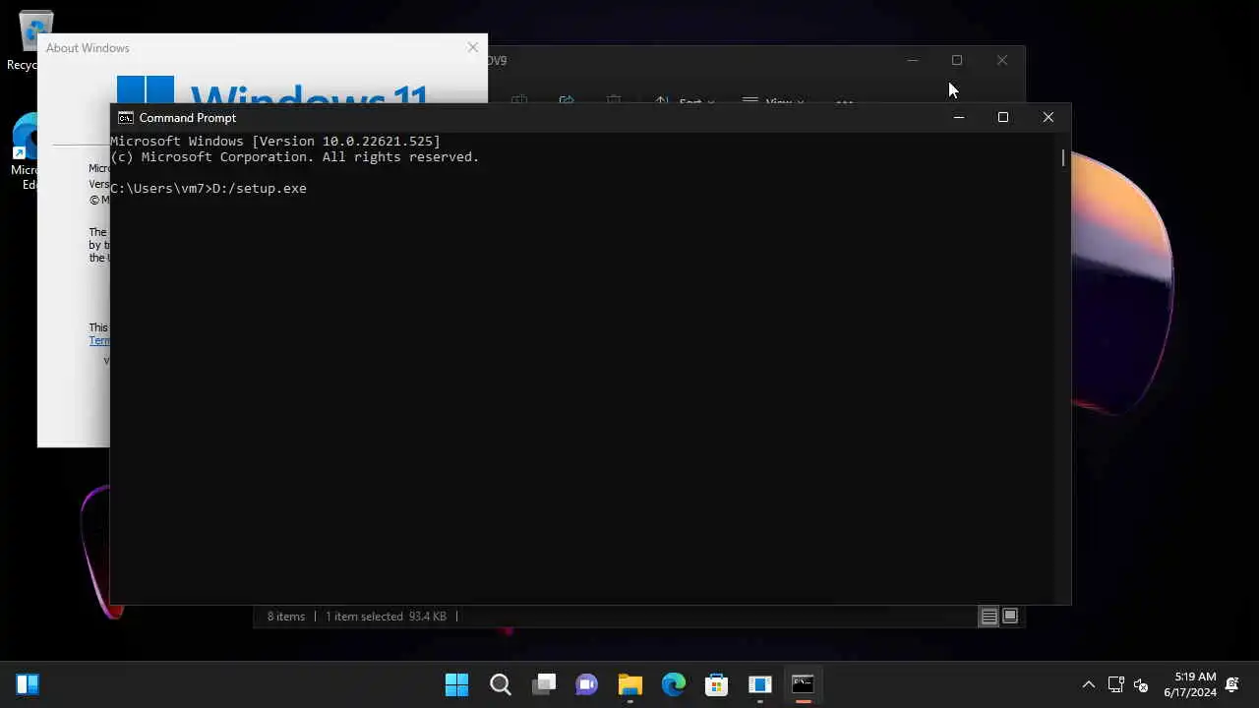Open the volume control tray icon
This screenshot has height=708, width=1259.
click(1141, 684)
